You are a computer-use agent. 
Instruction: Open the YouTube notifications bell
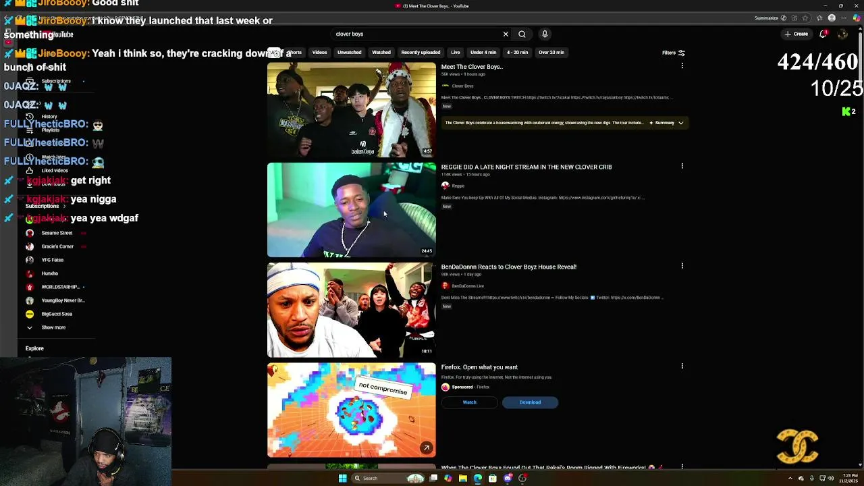click(x=823, y=34)
